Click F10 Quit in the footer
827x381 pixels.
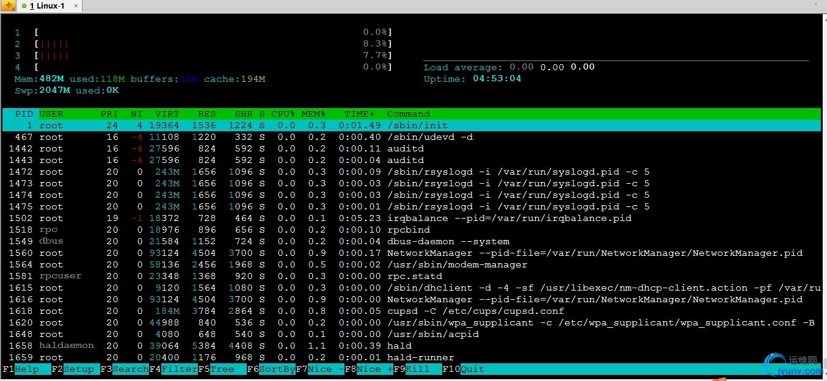pos(464,369)
